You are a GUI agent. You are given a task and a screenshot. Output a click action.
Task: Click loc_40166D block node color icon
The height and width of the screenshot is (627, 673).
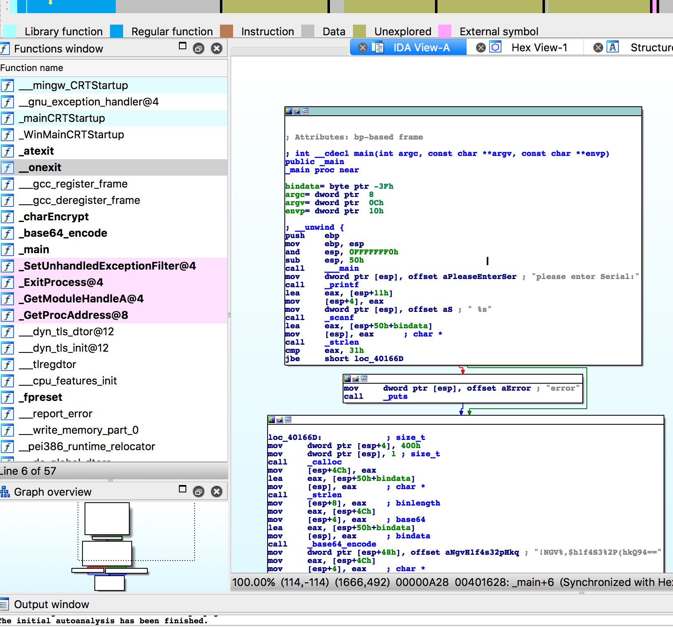point(272,420)
